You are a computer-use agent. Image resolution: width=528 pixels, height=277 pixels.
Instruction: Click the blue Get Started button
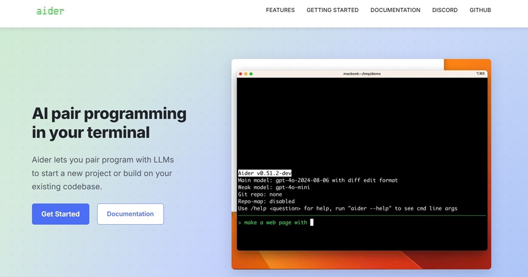point(60,214)
